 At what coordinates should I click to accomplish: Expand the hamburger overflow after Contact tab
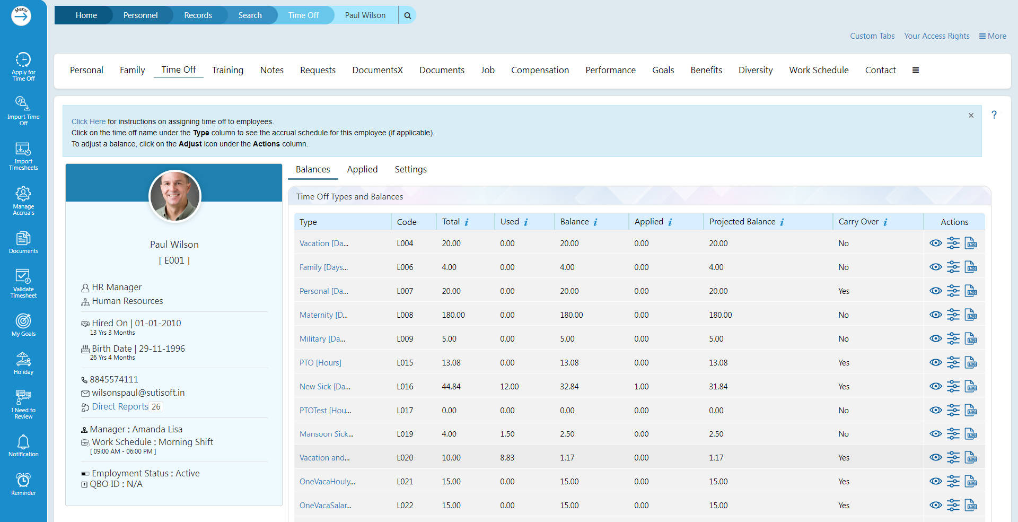pyautogui.click(x=915, y=70)
